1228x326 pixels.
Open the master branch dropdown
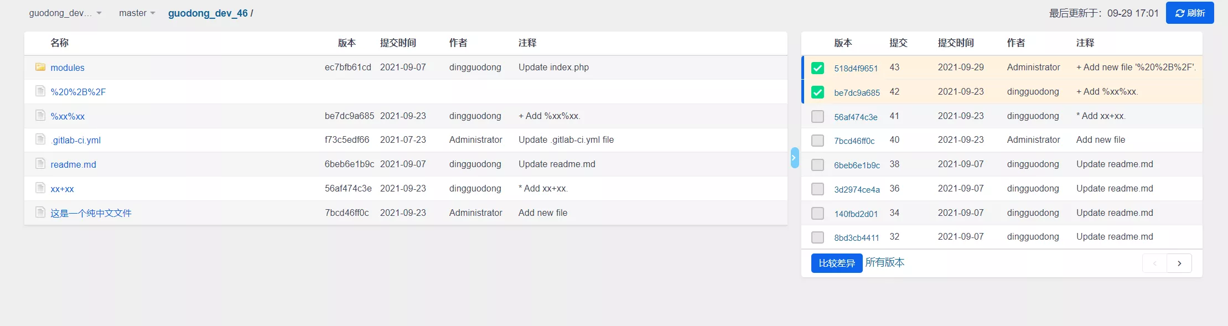(x=137, y=13)
